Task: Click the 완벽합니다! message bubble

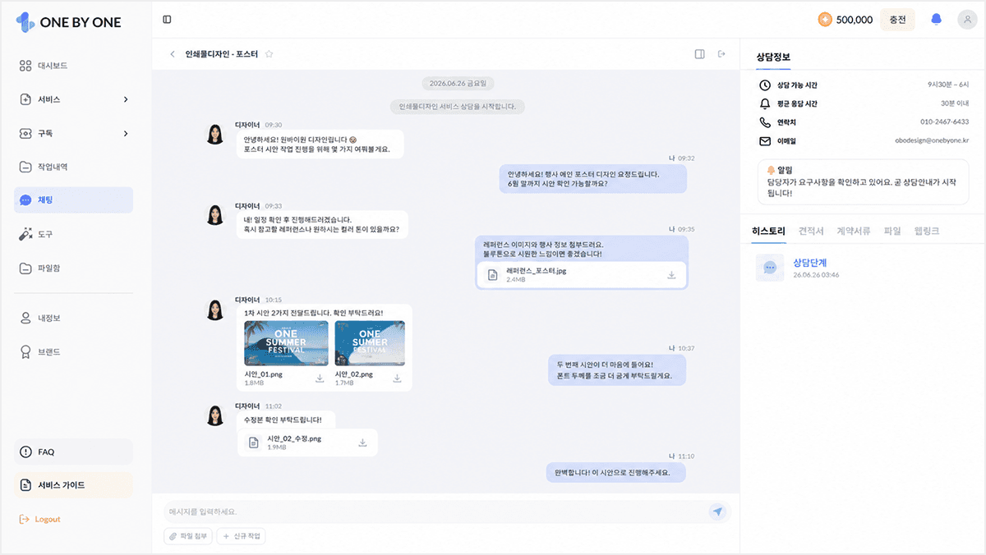Action: [615, 472]
